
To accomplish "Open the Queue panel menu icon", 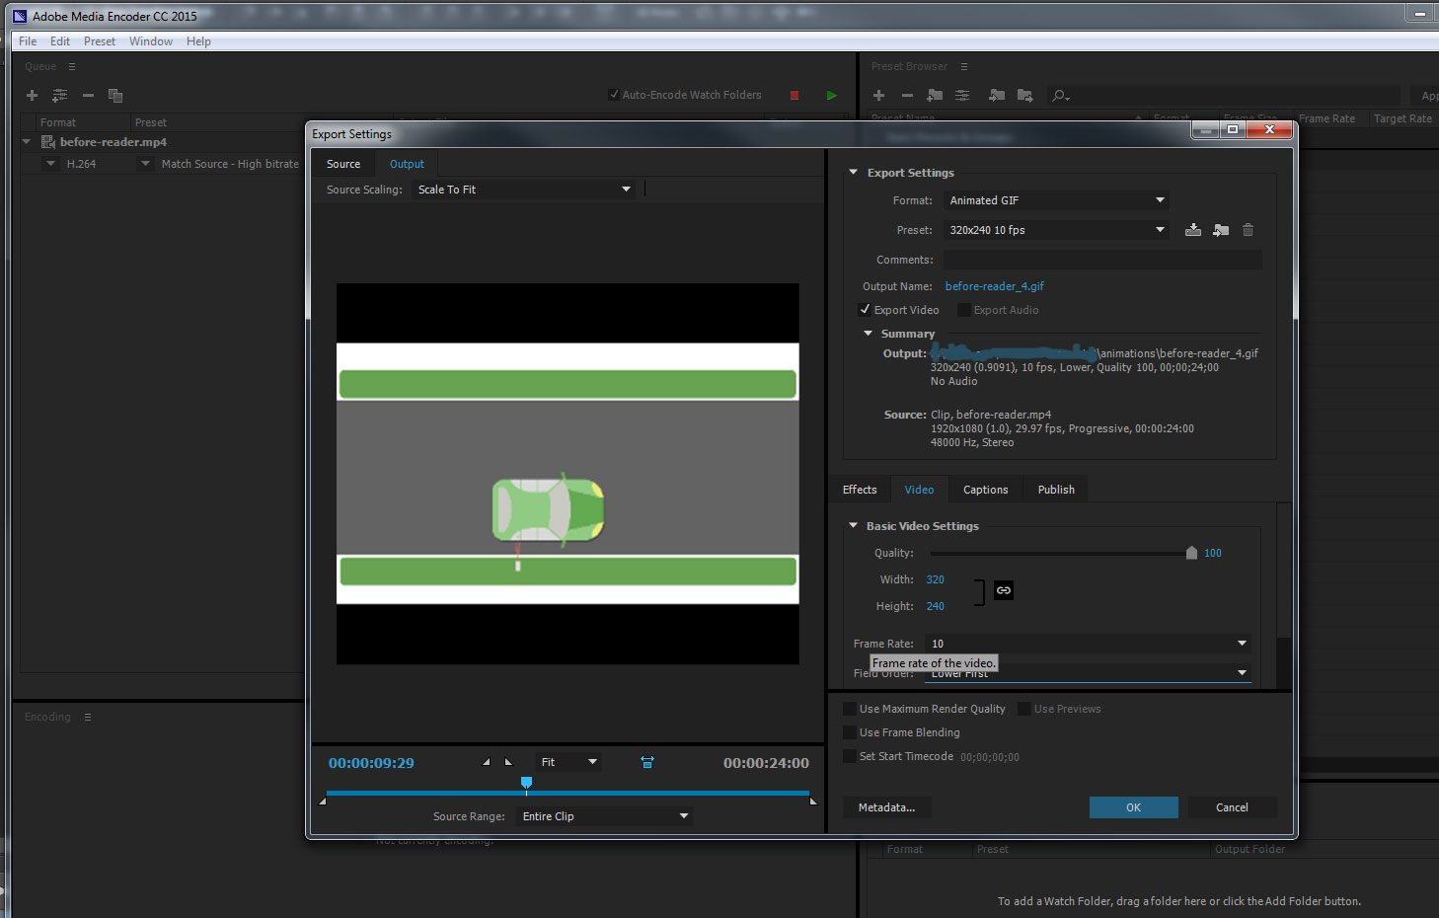I will click(x=71, y=66).
